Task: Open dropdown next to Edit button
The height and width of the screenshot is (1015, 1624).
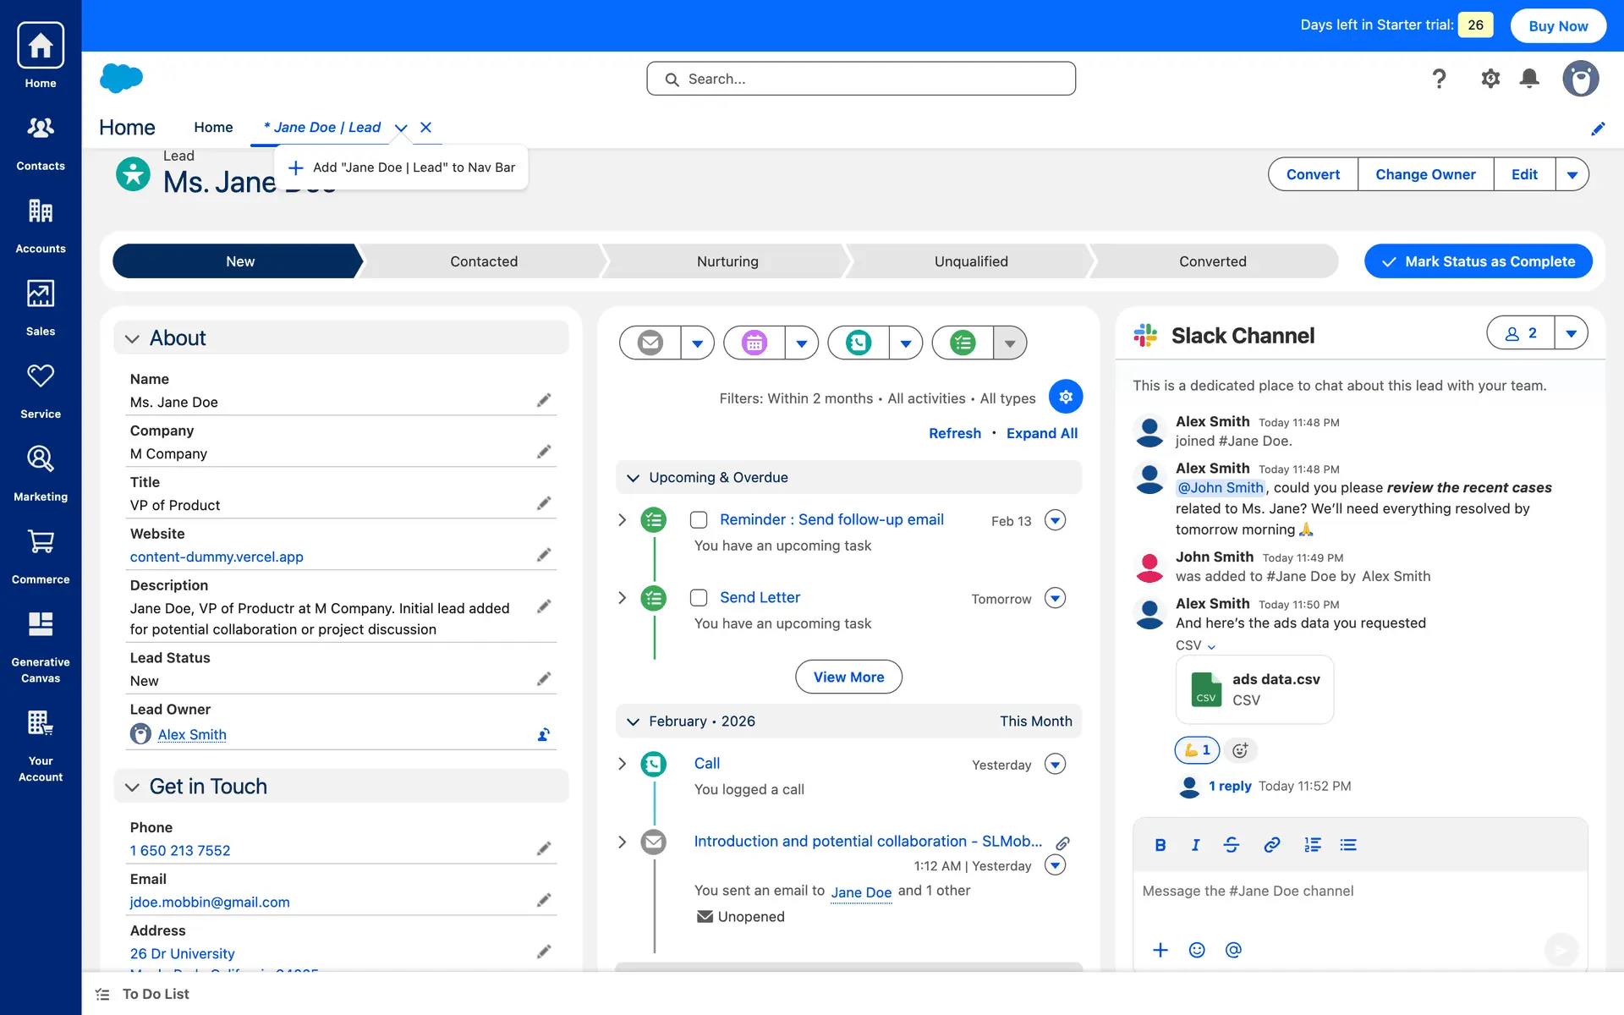Action: point(1572,174)
